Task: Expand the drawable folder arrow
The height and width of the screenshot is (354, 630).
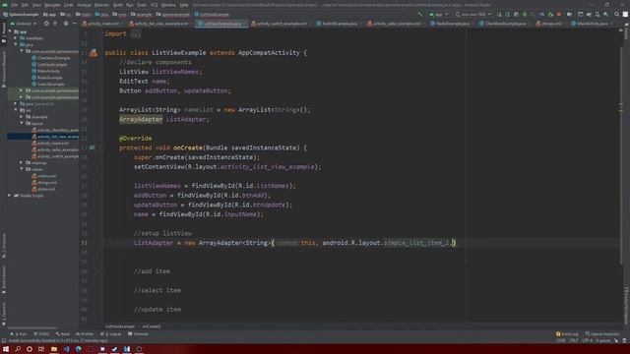Action: (22, 117)
